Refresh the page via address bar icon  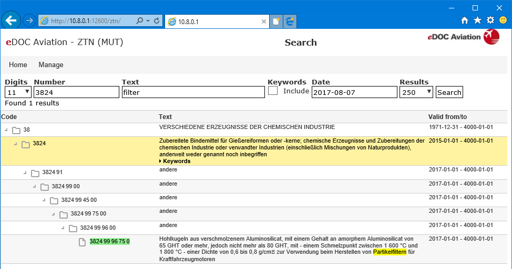157,21
